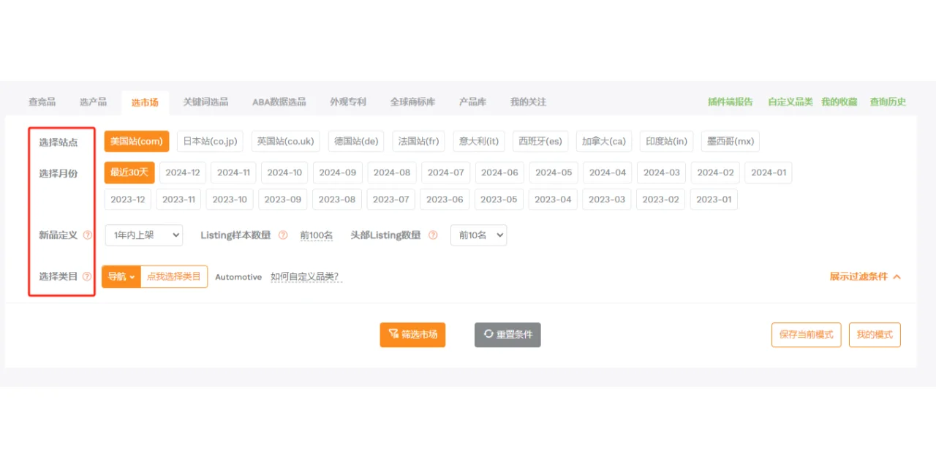Switch to the 选产品 tab
This screenshot has height=467, width=936.
(93, 102)
